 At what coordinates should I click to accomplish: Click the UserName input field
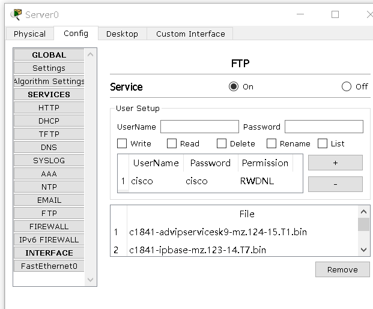tap(199, 127)
